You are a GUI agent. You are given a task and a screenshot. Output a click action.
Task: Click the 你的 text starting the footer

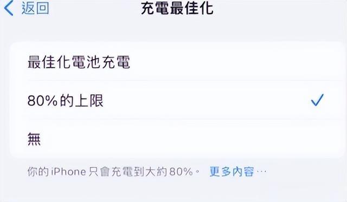click(x=38, y=172)
